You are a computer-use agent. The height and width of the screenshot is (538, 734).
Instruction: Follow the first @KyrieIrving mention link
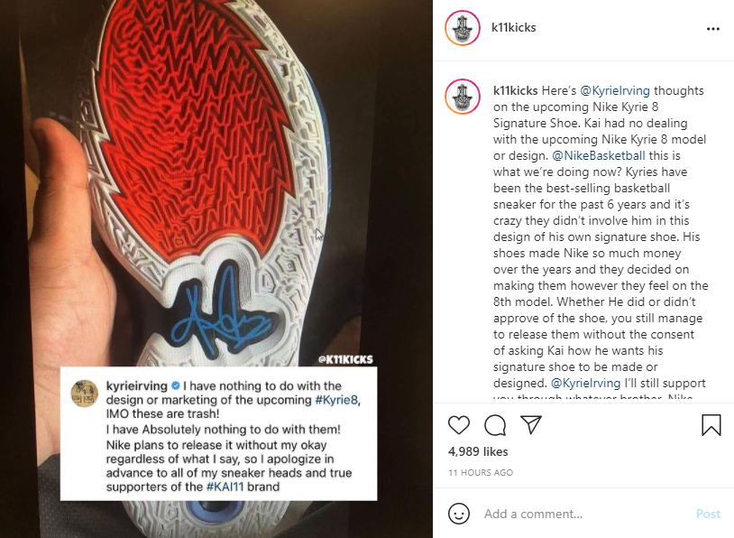pyautogui.click(x=615, y=90)
